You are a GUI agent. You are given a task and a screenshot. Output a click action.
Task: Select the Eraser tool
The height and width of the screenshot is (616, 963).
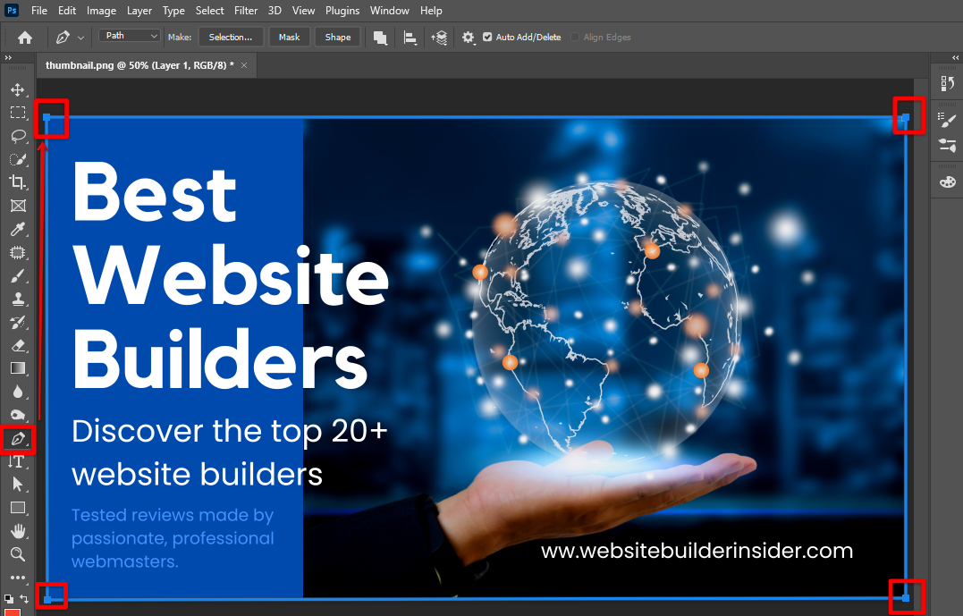pos(18,346)
